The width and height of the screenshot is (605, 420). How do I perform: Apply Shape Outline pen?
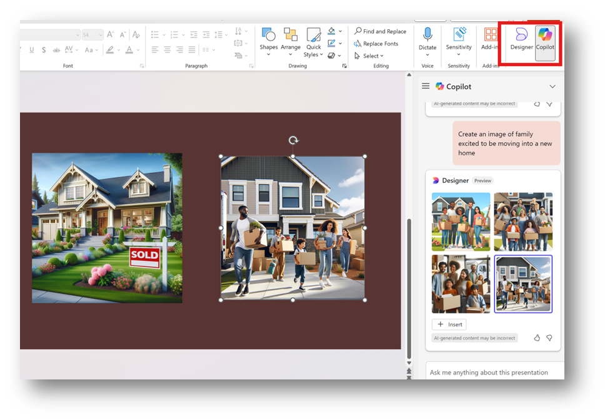[x=331, y=43]
